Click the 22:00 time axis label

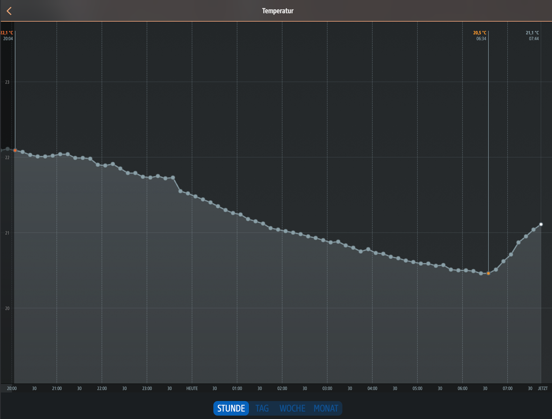[x=102, y=389]
